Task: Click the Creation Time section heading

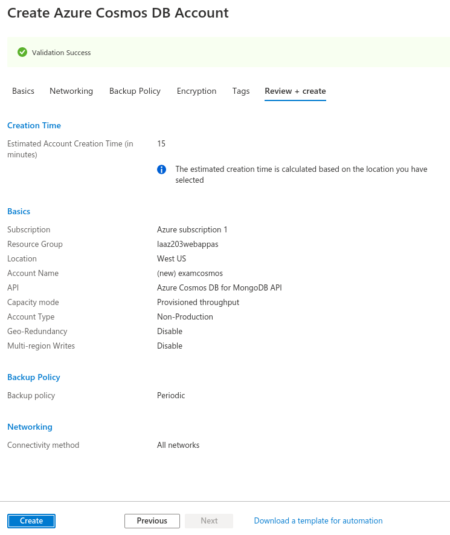Action: click(34, 125)
